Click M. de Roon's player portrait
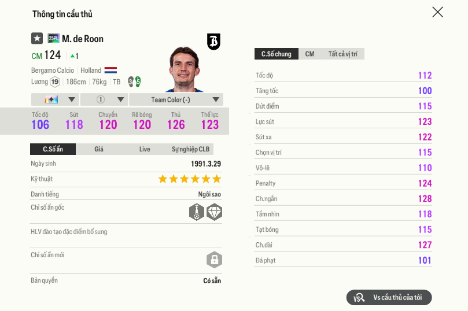Image resolution: width=468 pixels, height=311 pixels. click(x=184, y=69)
